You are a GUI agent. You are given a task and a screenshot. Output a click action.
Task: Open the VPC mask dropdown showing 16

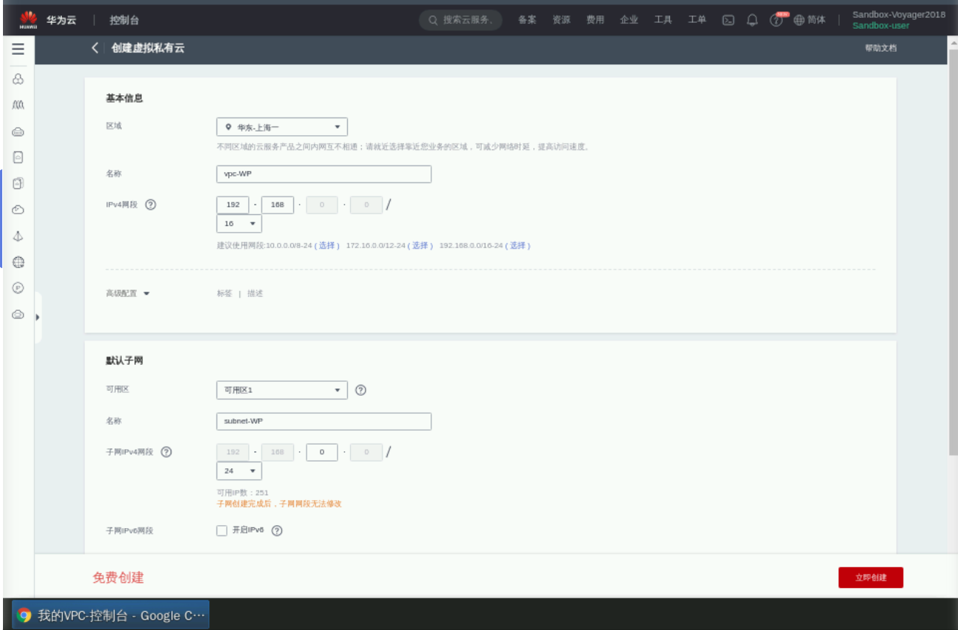tap(239, 223)
